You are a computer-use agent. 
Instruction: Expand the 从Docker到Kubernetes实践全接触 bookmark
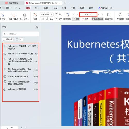3,59
